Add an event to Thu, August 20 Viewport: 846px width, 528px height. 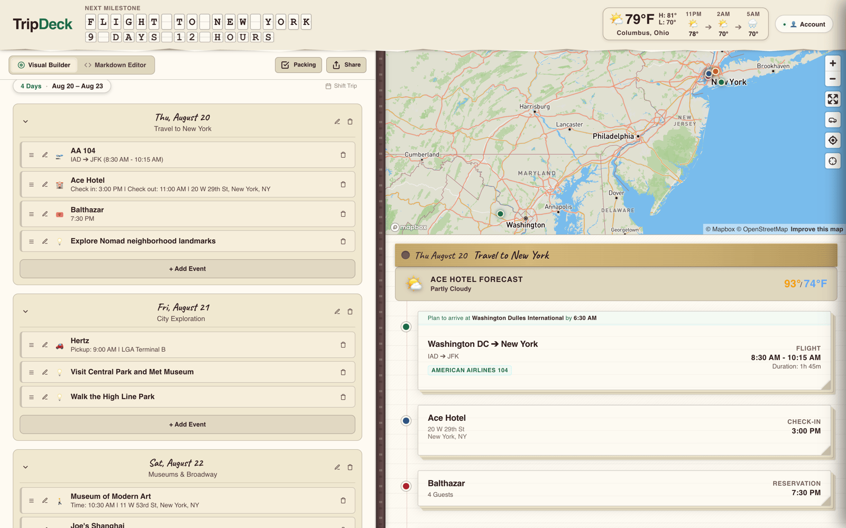pyautogui.click(x=187, y=269)
